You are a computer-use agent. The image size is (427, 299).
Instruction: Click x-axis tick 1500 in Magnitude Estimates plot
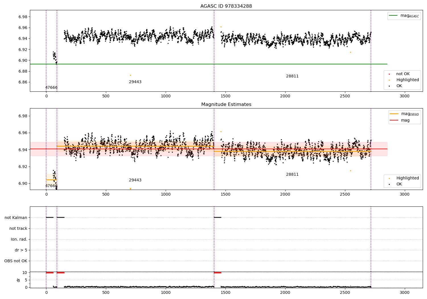225,194
